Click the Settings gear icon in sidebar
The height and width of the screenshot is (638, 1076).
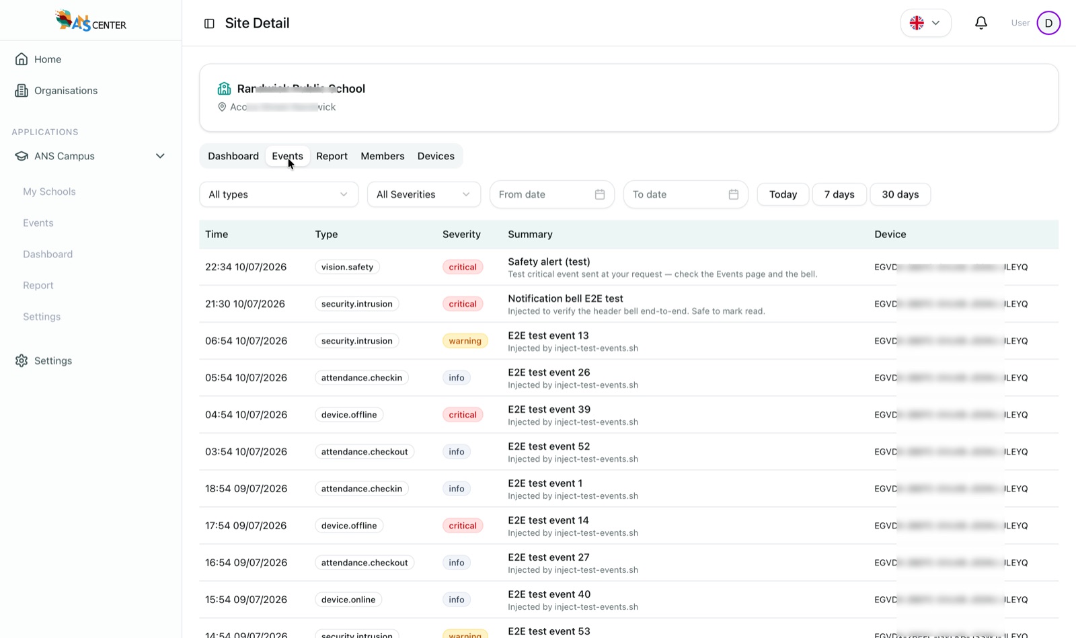click(22, 361)
